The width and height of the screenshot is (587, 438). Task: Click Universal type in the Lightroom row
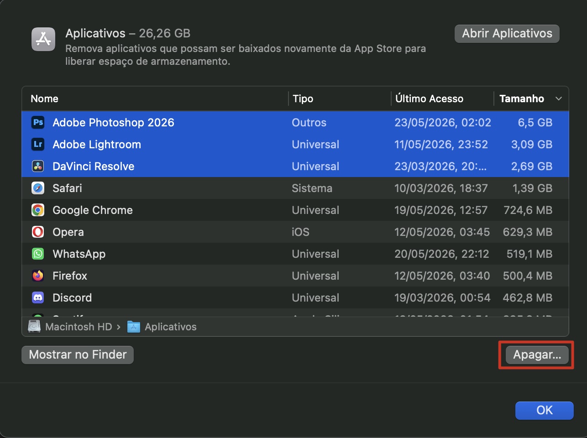click(x=315, y=144)
